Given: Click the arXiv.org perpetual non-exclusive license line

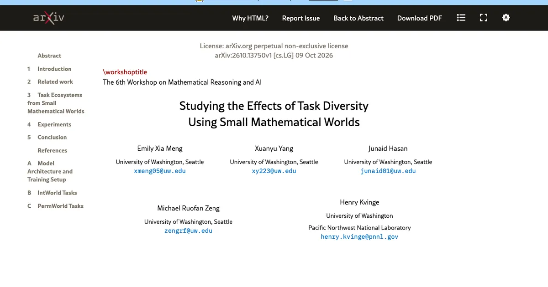Looking at the screenshot, I should click(274, 46).
